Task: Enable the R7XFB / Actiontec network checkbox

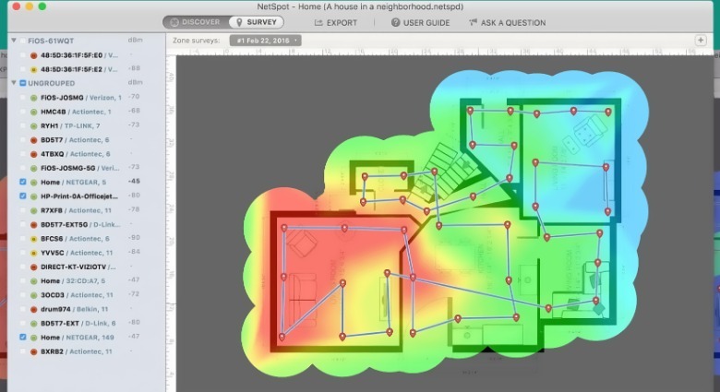Action: [22, 210]
